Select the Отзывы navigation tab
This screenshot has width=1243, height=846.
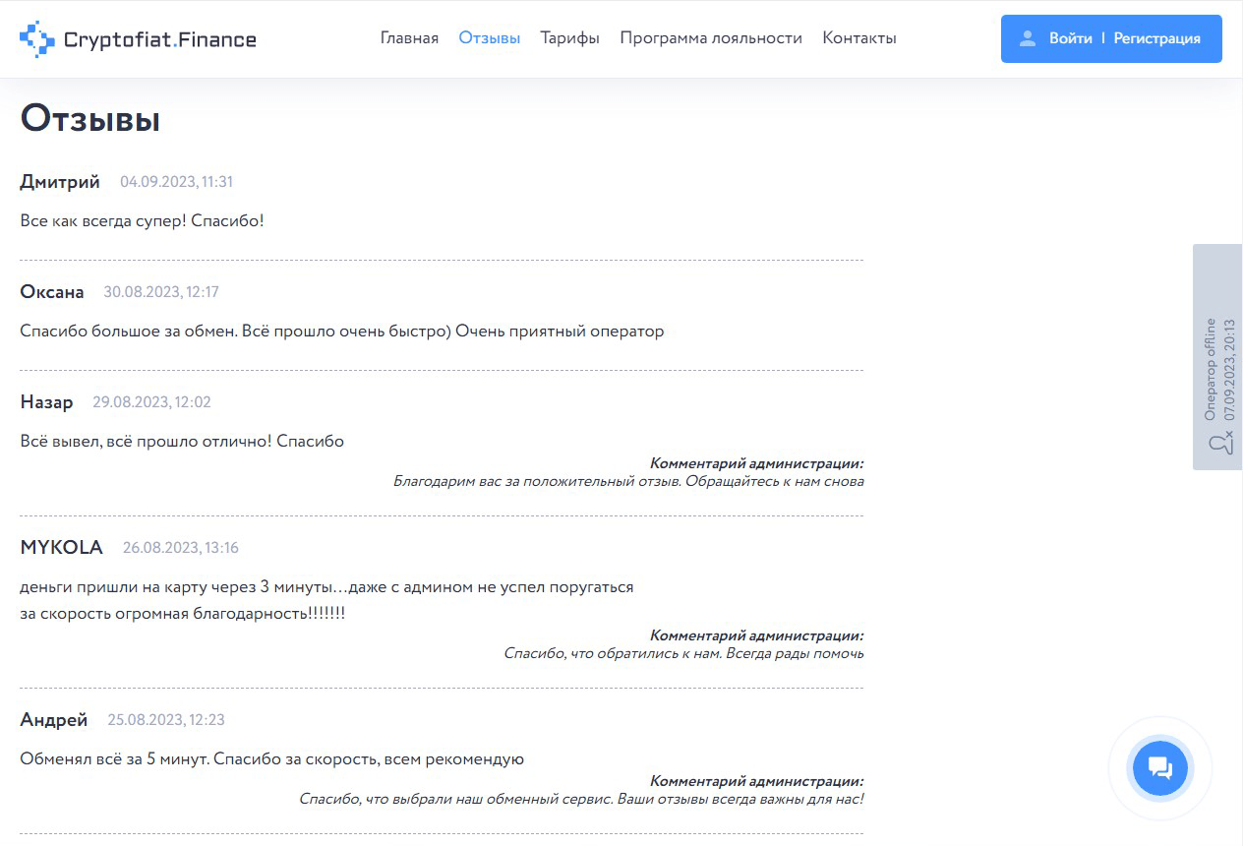click(x=489, y=38)
